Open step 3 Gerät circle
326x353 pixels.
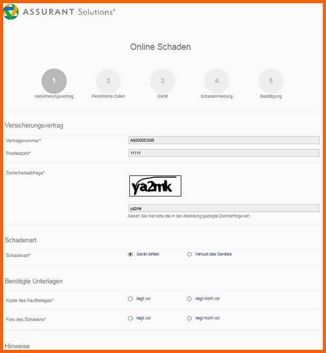click(162, 81)
